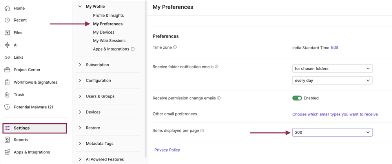392x164 pixels.
Task: Click the Workflows & Signatures clipboard icon
Action: [x=7, y=82]
